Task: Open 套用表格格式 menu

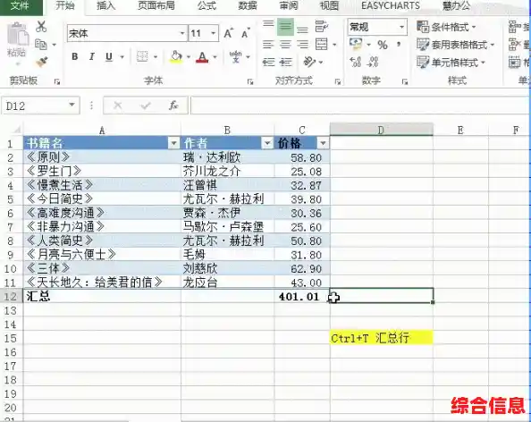Action: tap(456, 45)
